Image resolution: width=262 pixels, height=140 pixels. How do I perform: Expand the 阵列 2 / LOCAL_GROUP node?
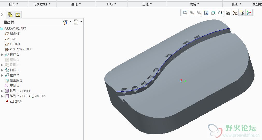pyautogui.click(x=2, y=96)
